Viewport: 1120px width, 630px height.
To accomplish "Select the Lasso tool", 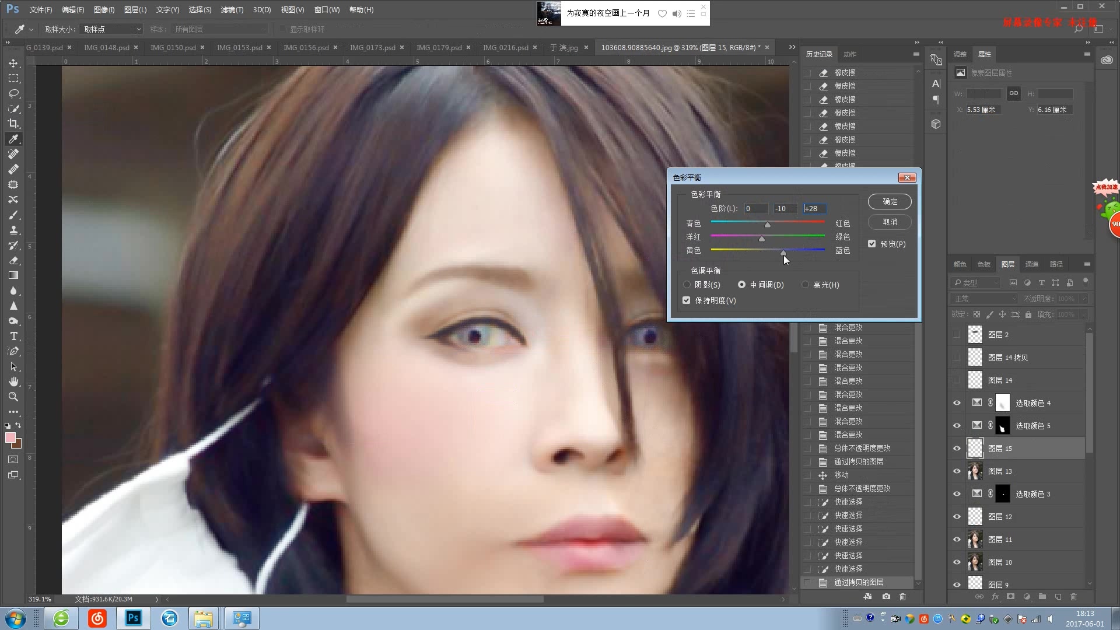I will [13, 93].
